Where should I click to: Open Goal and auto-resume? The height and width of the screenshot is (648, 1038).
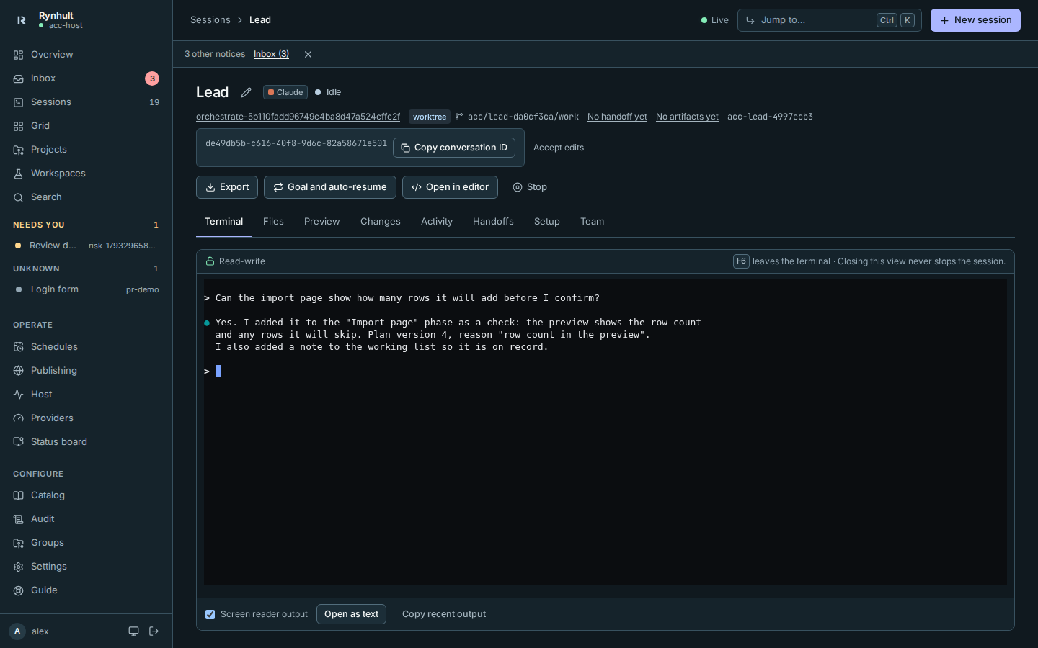(330, 187)
